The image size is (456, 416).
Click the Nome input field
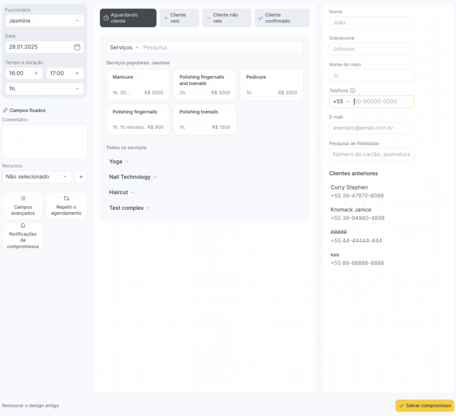371,23
